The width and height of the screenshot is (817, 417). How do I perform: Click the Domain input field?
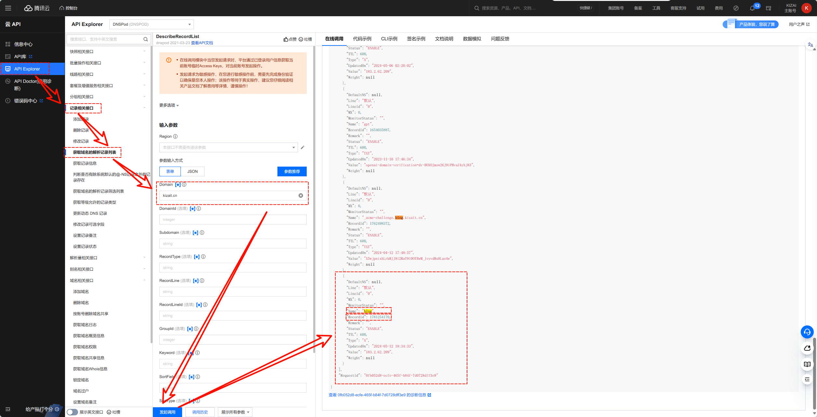click(233, 196)
